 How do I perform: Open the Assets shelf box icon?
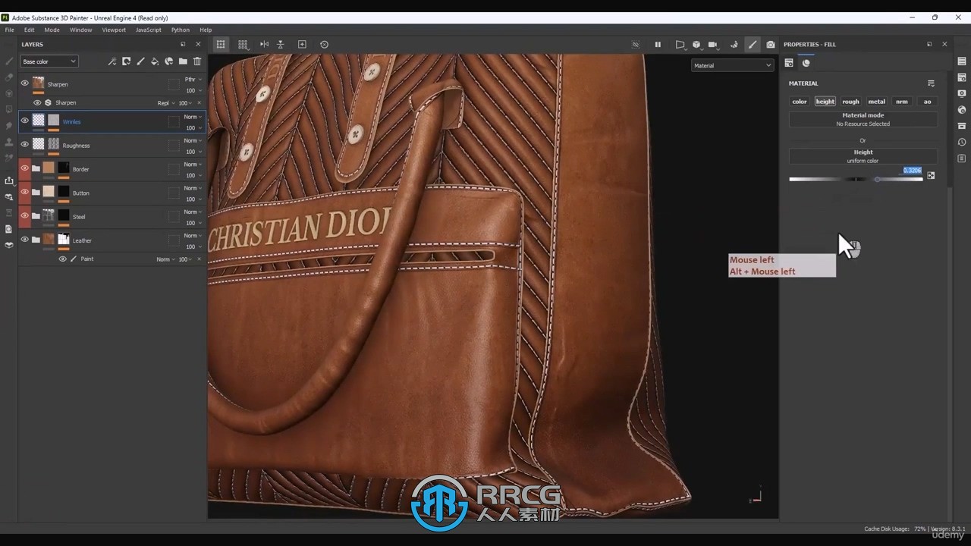(x=962, y=126)
